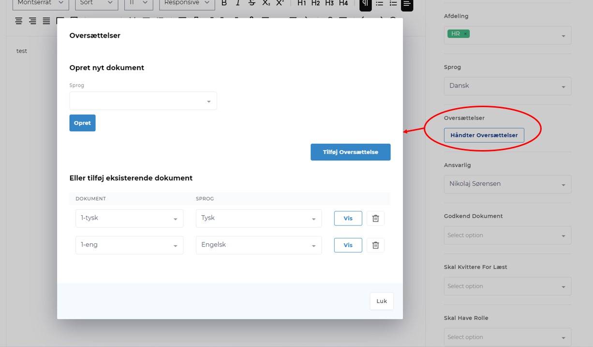Apply the H1 heading style
The width and height of the screenshot is (593, 347).
pyautogui.click(x=302, y=3)
